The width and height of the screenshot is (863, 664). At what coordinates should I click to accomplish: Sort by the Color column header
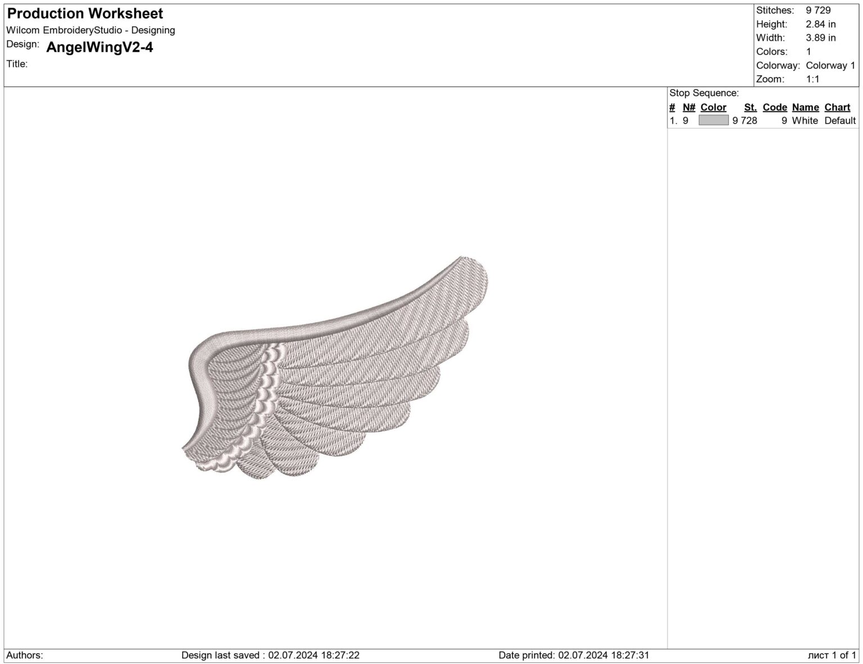coord(713,107)
